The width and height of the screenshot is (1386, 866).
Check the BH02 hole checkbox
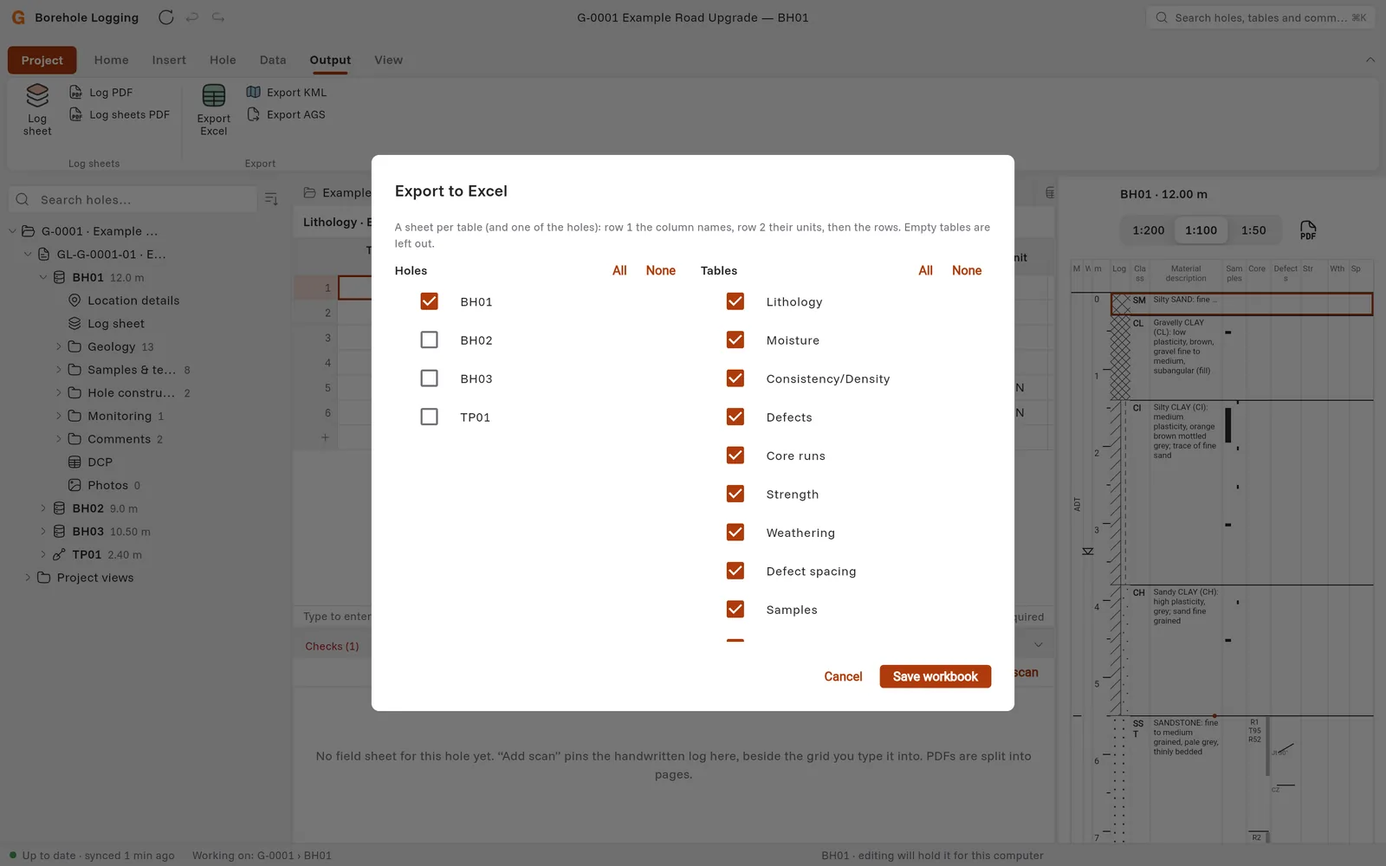point(429,339)
